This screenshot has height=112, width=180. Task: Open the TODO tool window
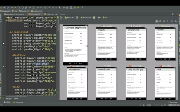pos(7,102)
